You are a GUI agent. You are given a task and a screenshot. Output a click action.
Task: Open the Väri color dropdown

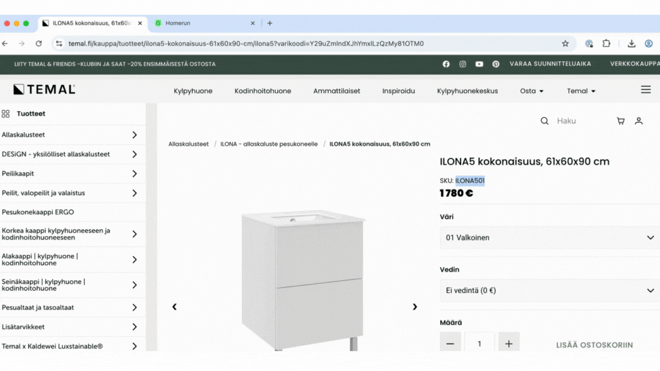(x=549, y=238)
